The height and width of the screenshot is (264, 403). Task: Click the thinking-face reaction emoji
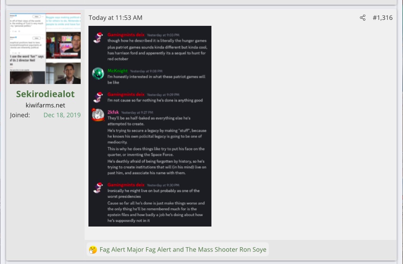[x=92, y=249]
